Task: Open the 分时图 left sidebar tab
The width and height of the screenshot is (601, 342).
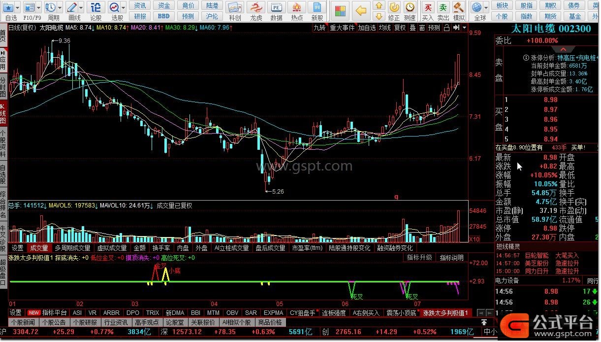Action: [x=3, y=87]
